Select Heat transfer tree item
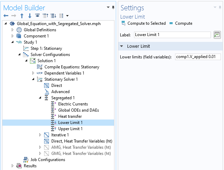 click(70, 116)
